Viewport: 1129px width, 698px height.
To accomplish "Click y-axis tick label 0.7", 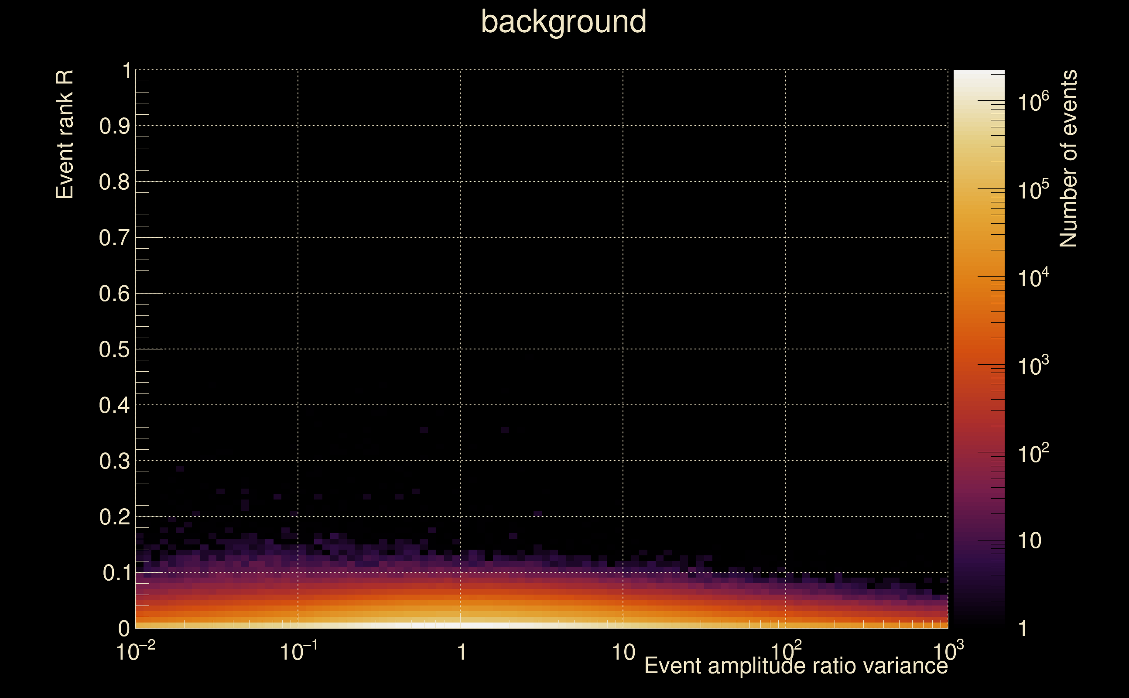I will [x=114, y=238].
